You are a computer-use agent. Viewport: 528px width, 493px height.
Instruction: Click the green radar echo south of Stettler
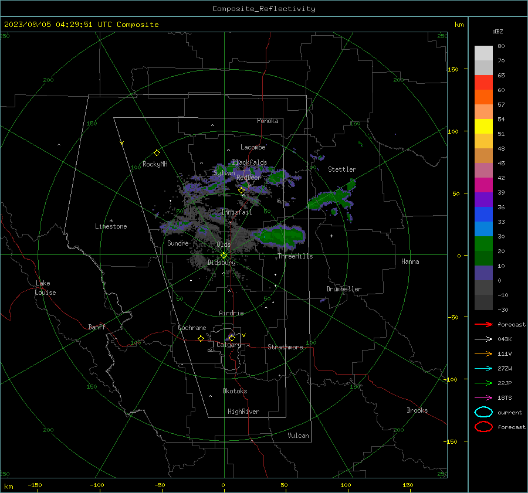click(331, 199)
